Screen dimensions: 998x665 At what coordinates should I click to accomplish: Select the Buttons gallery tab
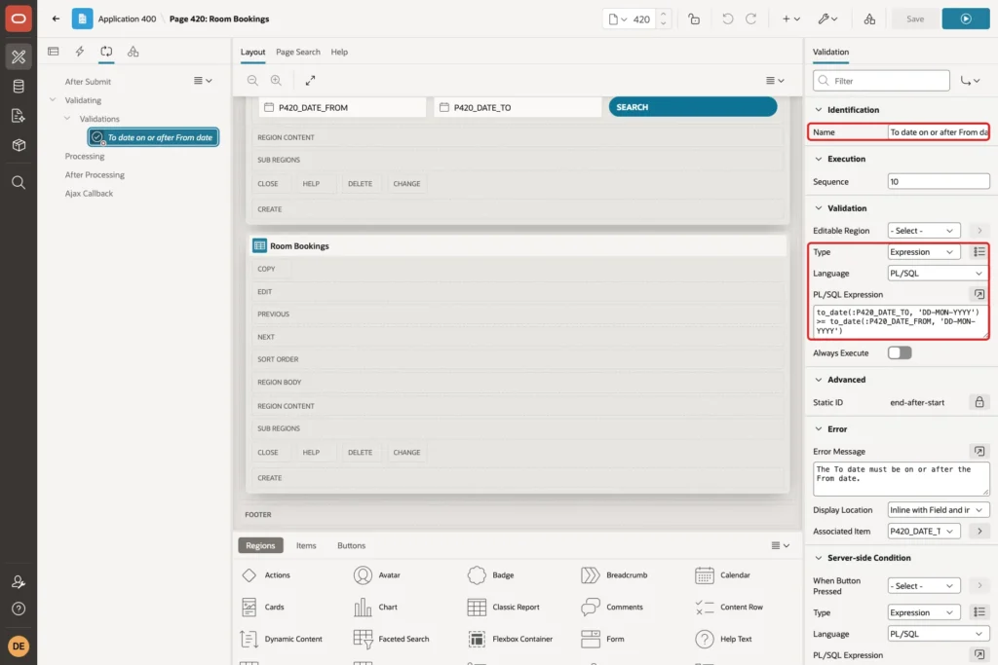click(x=351, y=545)
